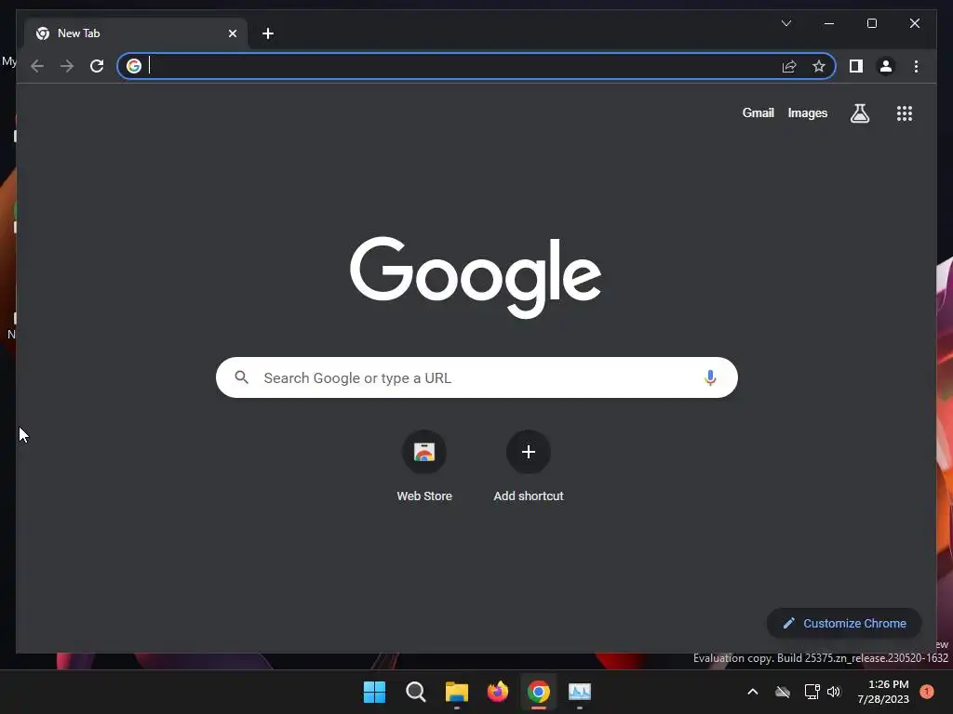The height and width of the screenshot is (714, 953).
Task: Open Windows taskbar search
Action: 416,692
